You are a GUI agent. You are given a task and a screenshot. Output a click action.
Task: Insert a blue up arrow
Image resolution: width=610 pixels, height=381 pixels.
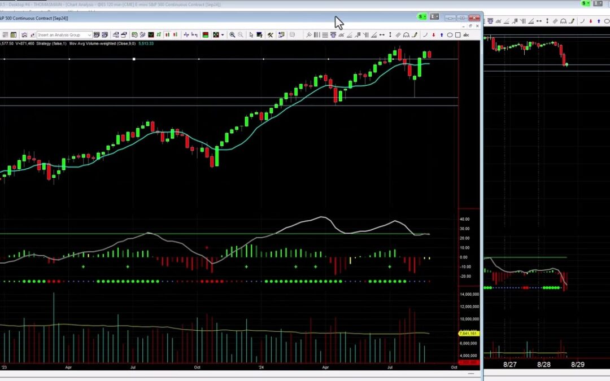coord(442,35)
